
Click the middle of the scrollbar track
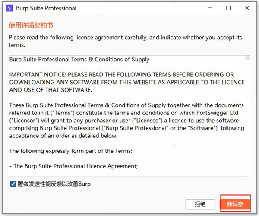(x=247, y=116)
